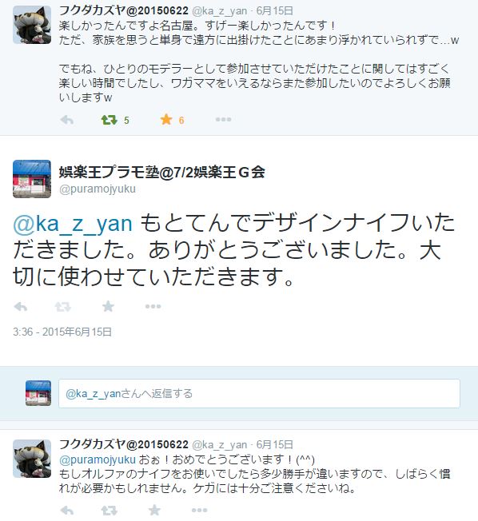
Task: Favorite the bottom reply tweet
Action: 154,510
